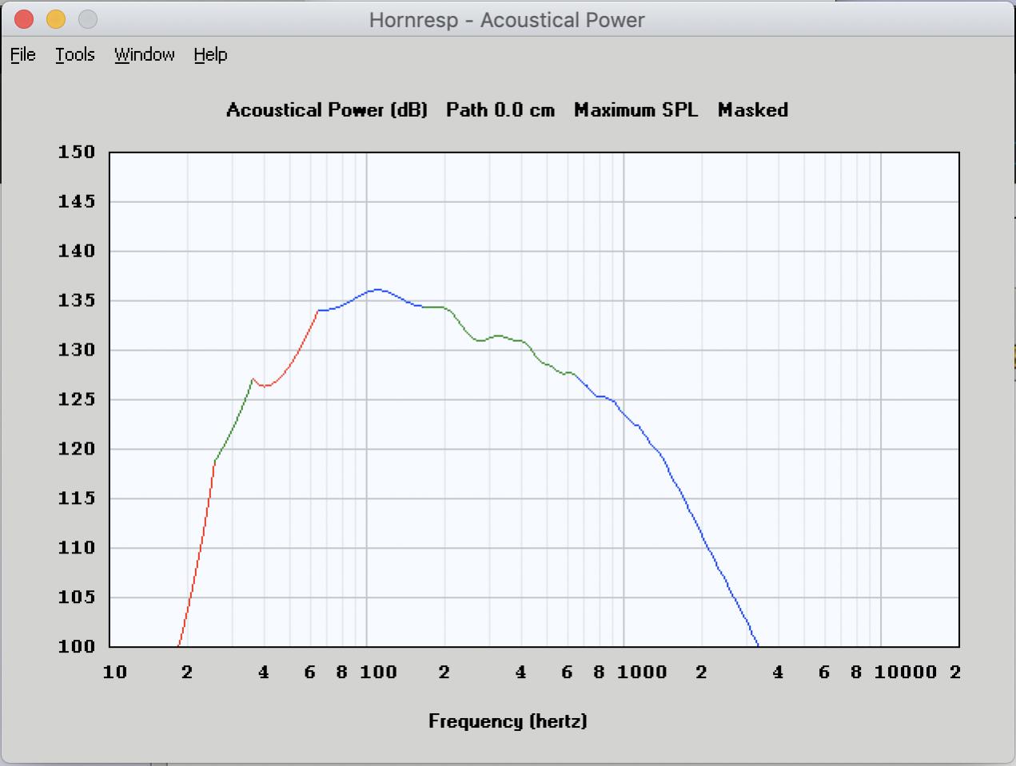This screenshot has width=1016, height=766.
Task: Click the red curve notch near 40 Hz
Action: [265, 386]
